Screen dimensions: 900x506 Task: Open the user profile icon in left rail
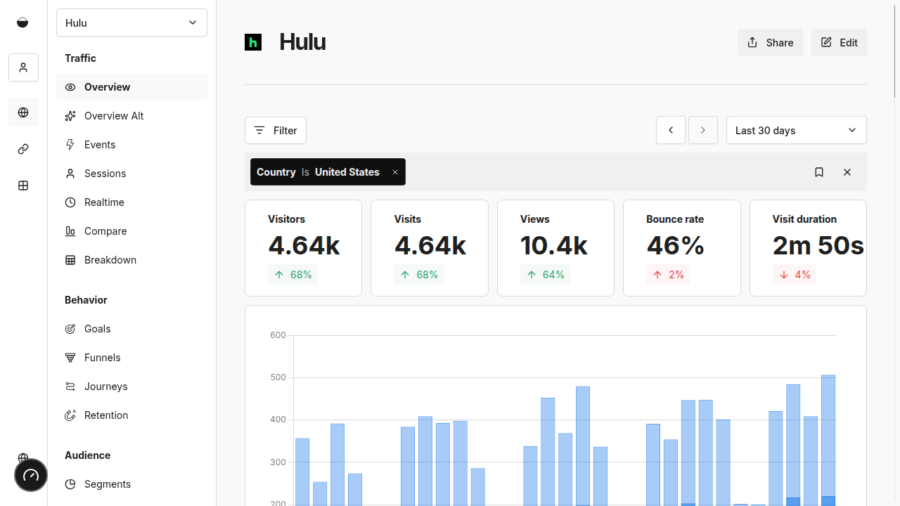(x=23, y=67)
